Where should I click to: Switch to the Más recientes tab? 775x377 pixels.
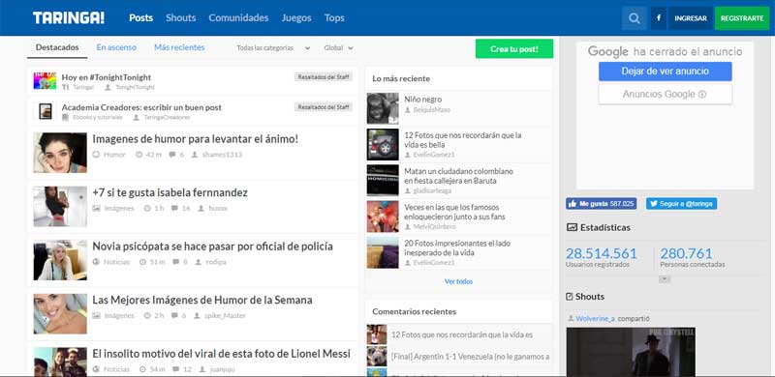[179, 47]
